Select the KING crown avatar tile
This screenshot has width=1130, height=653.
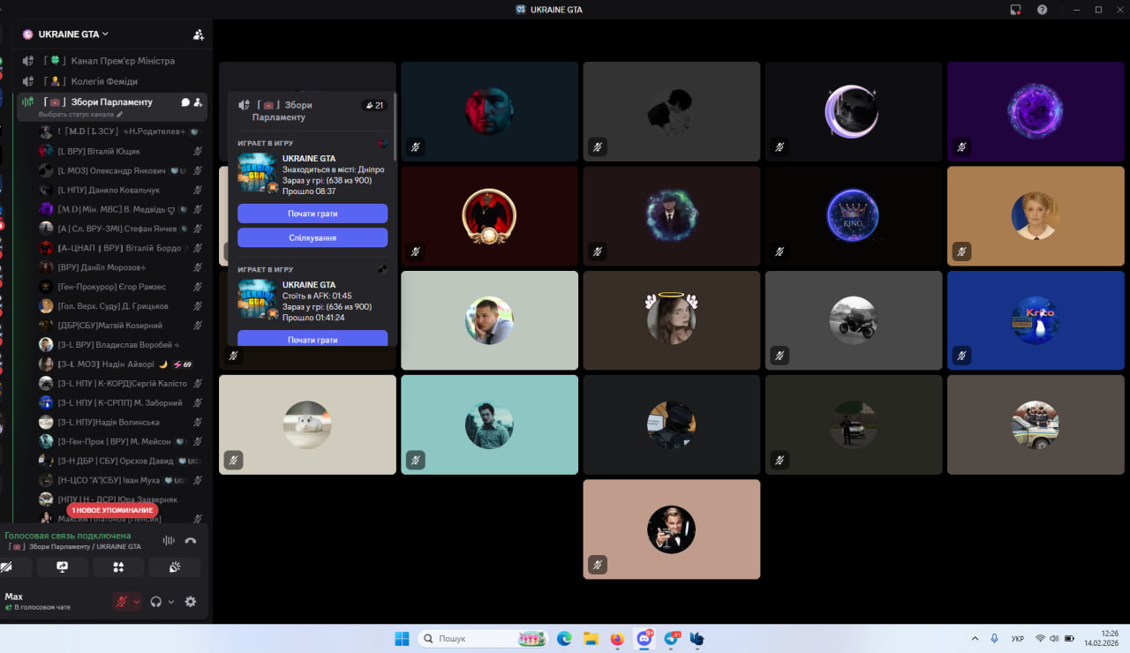click(853, 216)
